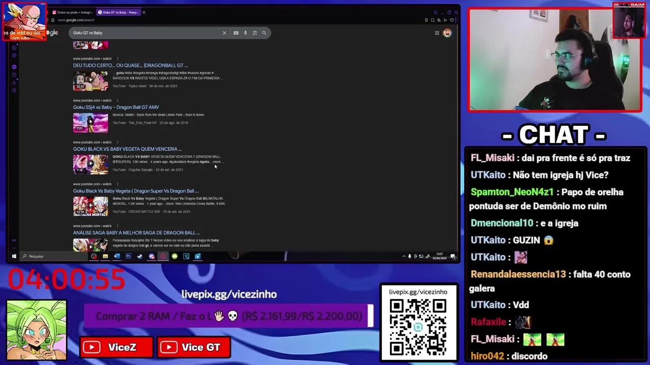Open the tab search magnifier in title bar
Viewport: 650px width, 365px height.
[x=436, y=12]
